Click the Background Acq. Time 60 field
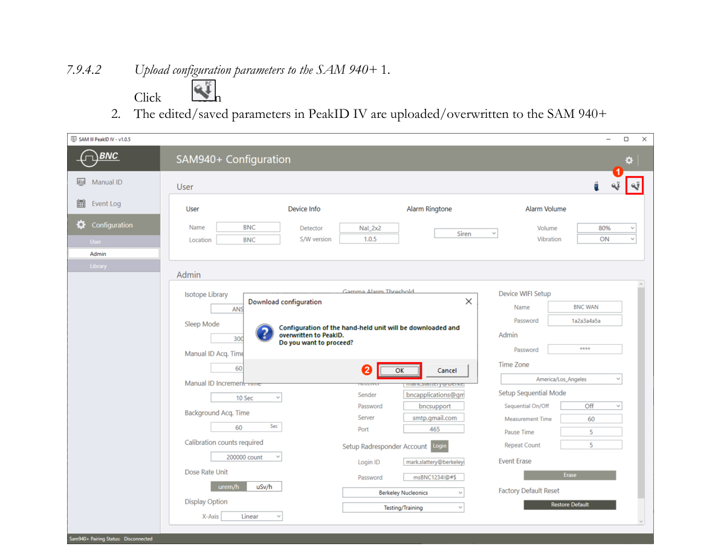This screenshot has height=552, width=721. coord(246,427)
